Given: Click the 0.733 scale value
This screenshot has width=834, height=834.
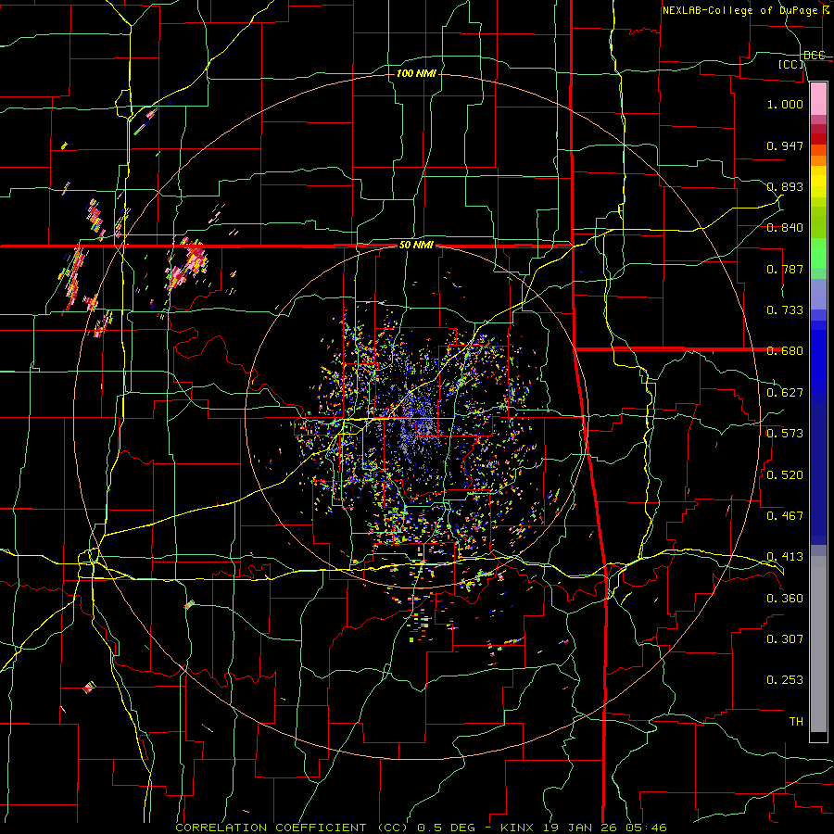Looking at the screenshot, I should (785, 310).
